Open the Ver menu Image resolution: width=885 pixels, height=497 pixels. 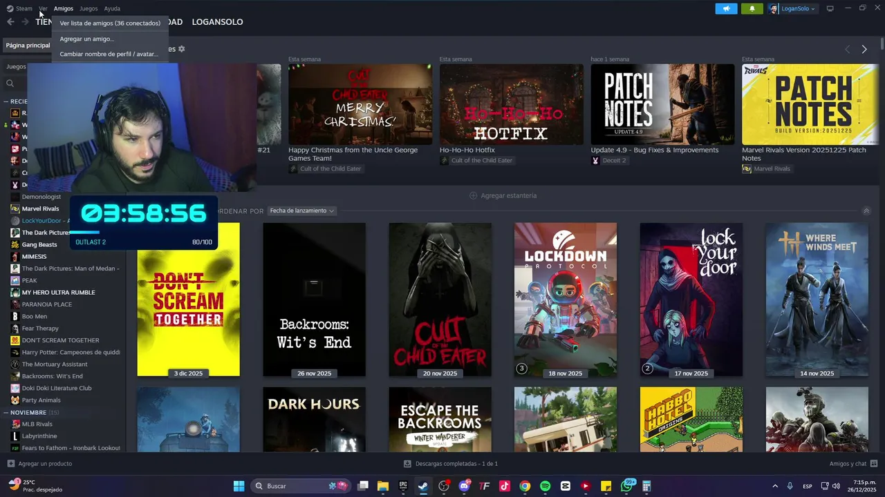[43, 8]
